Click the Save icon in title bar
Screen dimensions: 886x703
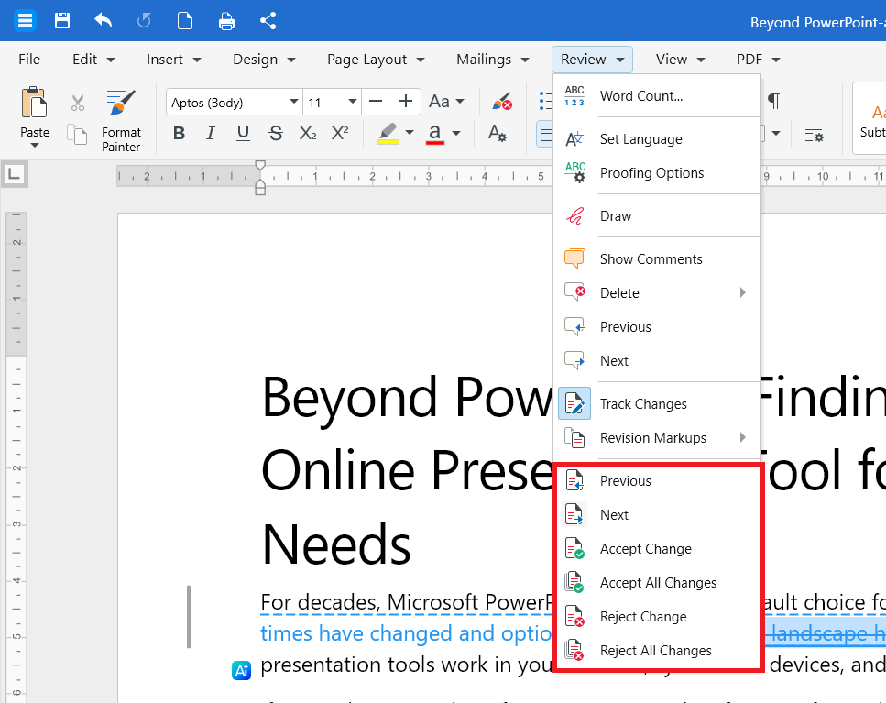[62, 21]
